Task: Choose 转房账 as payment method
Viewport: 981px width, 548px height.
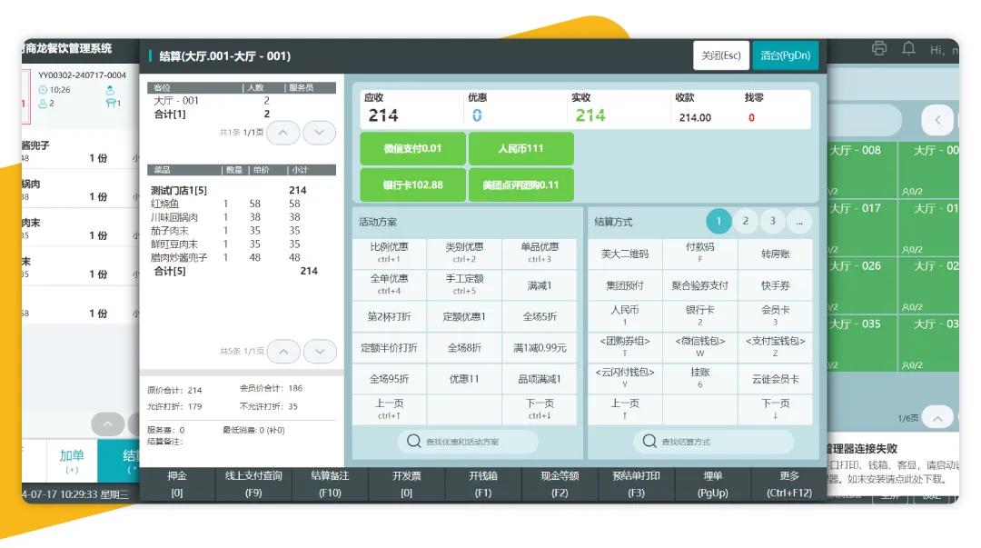Action: tap(775, 254)
